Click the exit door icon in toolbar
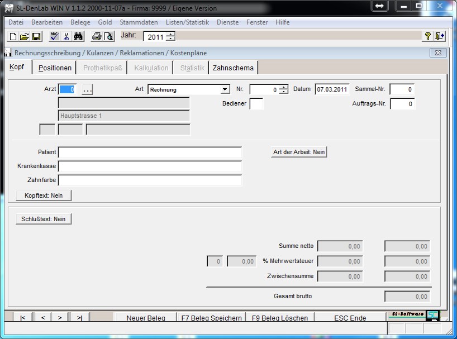The width and height of the screenshot is (457, 339). (x=440, y=36)
